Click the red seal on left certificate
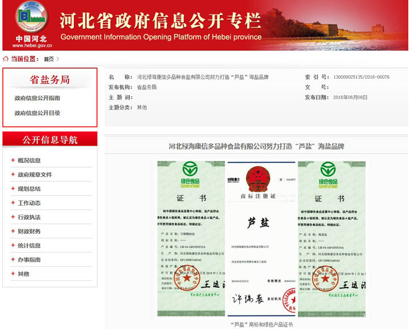 coord(187,278)
